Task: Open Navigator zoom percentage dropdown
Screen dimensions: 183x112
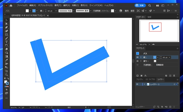Action: click(x=149, y=44)
